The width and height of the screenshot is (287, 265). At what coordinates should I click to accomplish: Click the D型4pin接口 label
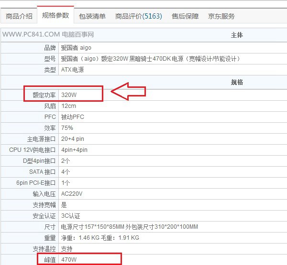point(39,161)
